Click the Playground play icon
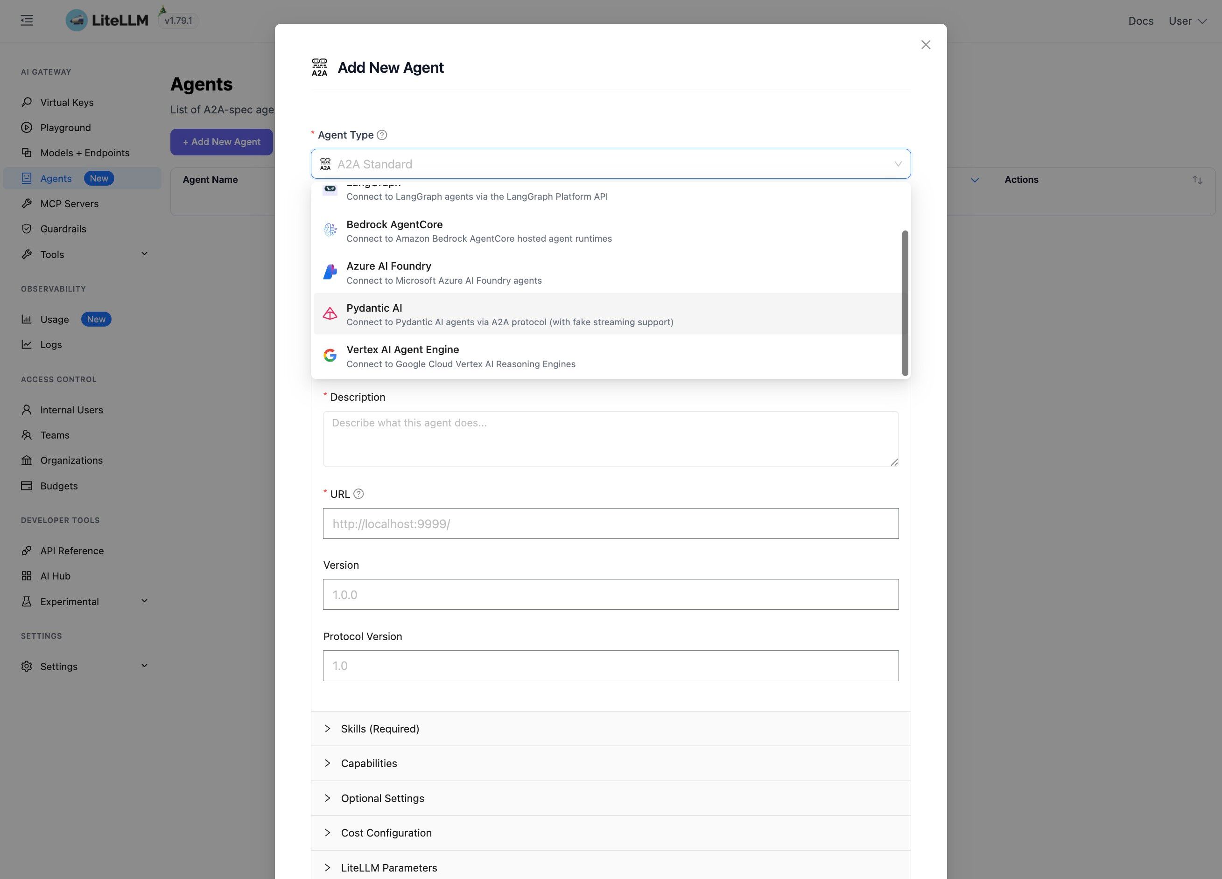 (27, 128)
